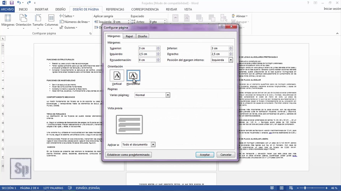Open the Papel tab in dialog
This screenshot has height=191, width=341.
coord(129,36)
